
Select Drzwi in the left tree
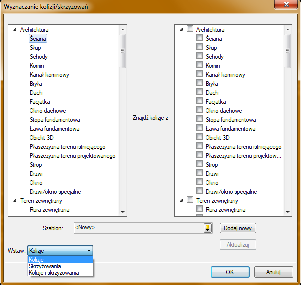point(36,174)
